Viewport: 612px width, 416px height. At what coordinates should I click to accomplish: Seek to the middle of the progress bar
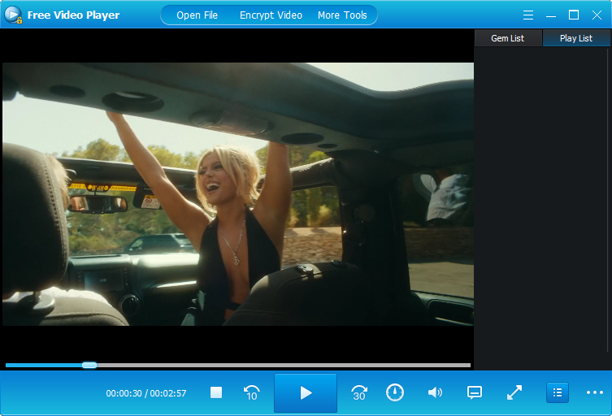[238, 366]
